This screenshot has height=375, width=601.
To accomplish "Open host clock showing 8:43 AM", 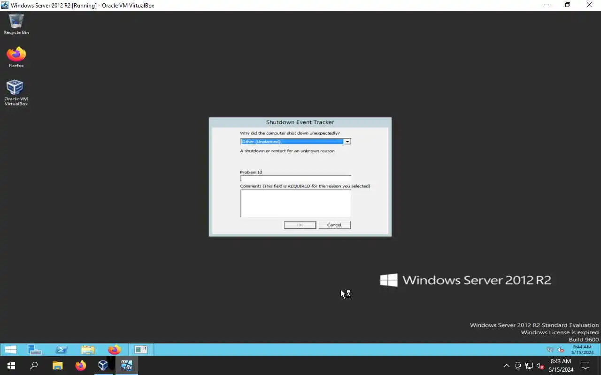I will pyautogui.click(x=561, y=366).
